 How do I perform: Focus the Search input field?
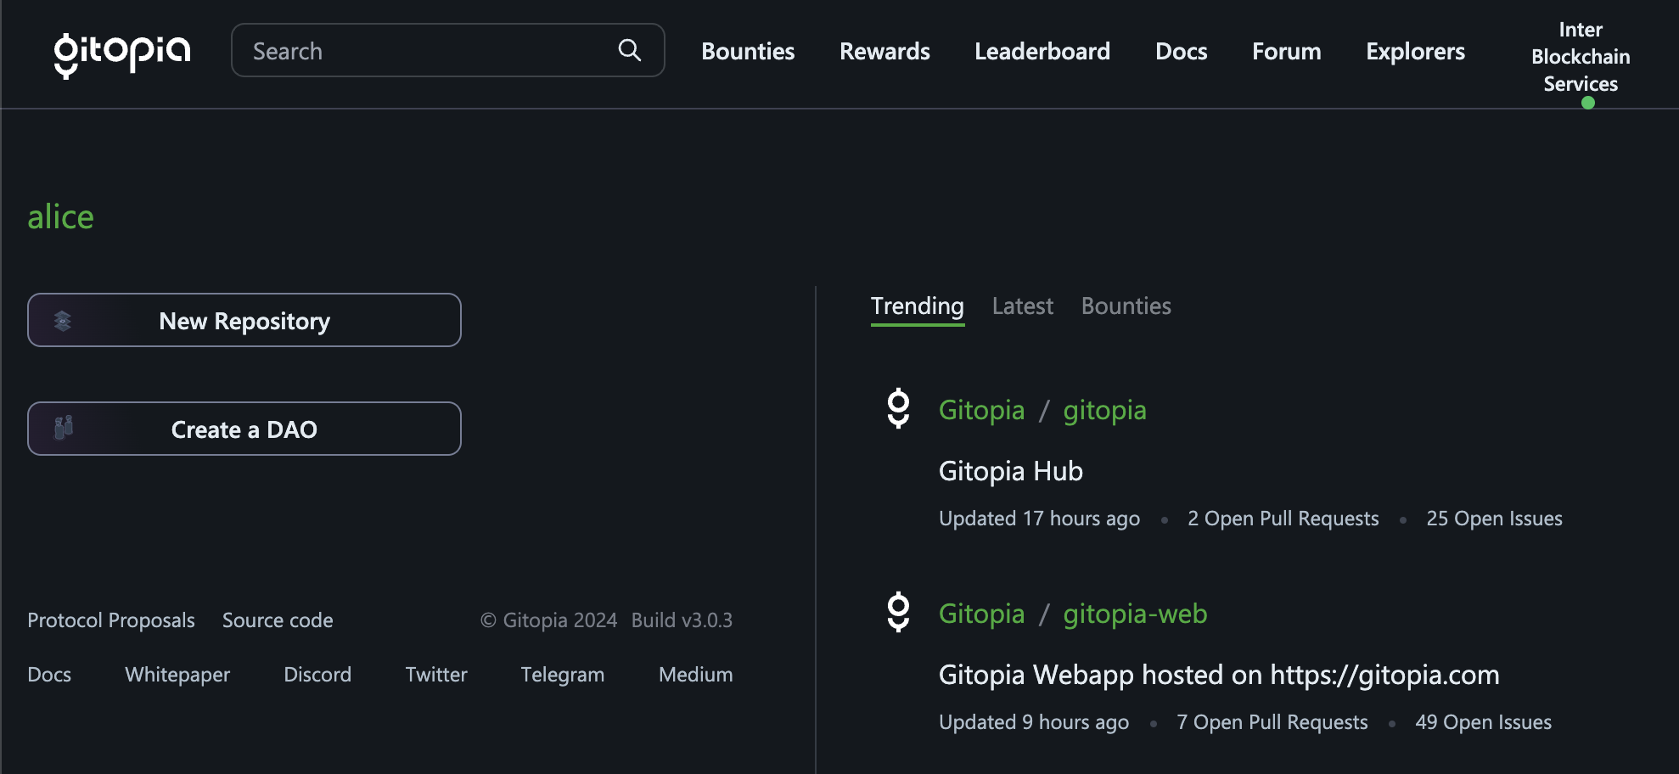point(447,50)
